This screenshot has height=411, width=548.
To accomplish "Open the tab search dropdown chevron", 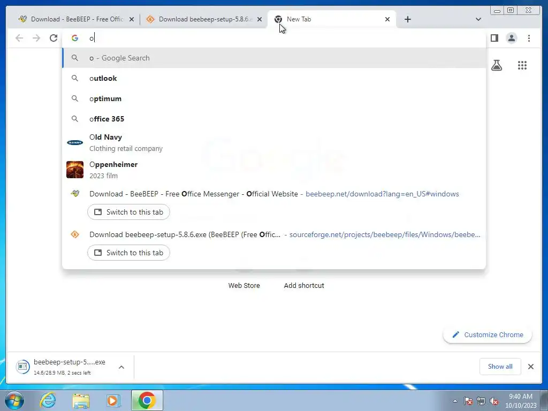I will click(478, 19).
